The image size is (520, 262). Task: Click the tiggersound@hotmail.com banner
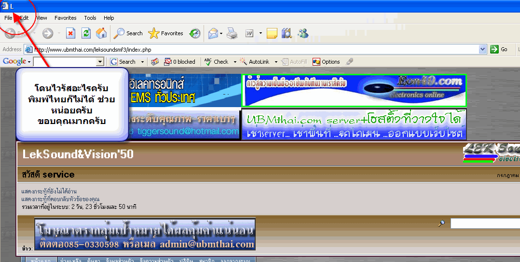pos(184,124)
